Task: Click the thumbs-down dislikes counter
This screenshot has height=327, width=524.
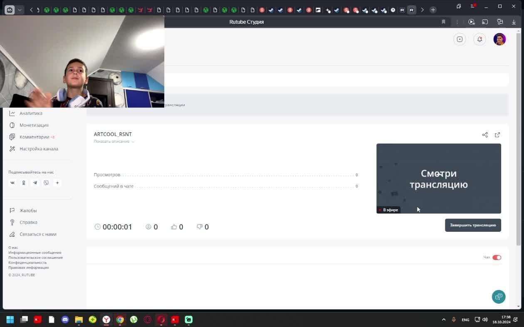Action: tap(203, 227)
